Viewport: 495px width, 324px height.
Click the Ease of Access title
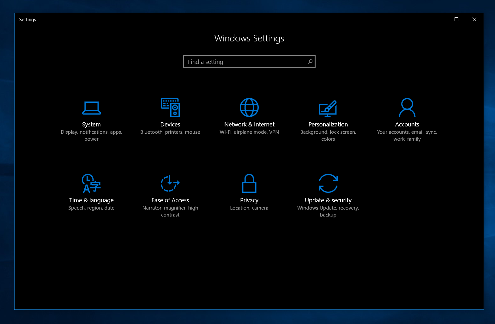click(170, 200)
